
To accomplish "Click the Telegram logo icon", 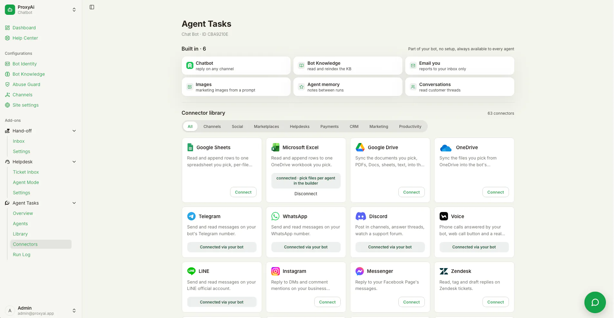I will tap(191, 216).
